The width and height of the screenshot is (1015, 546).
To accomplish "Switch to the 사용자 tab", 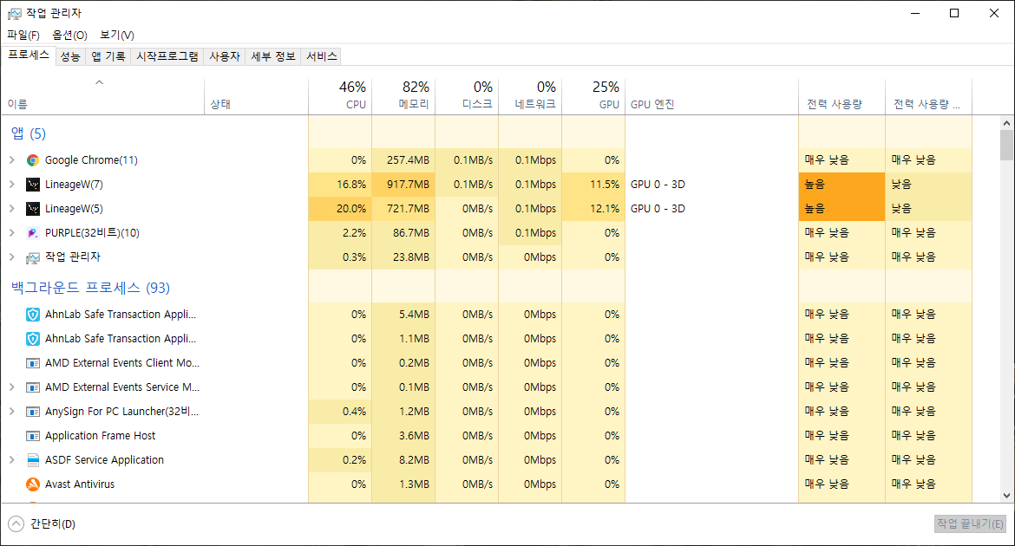I will 225,57.
